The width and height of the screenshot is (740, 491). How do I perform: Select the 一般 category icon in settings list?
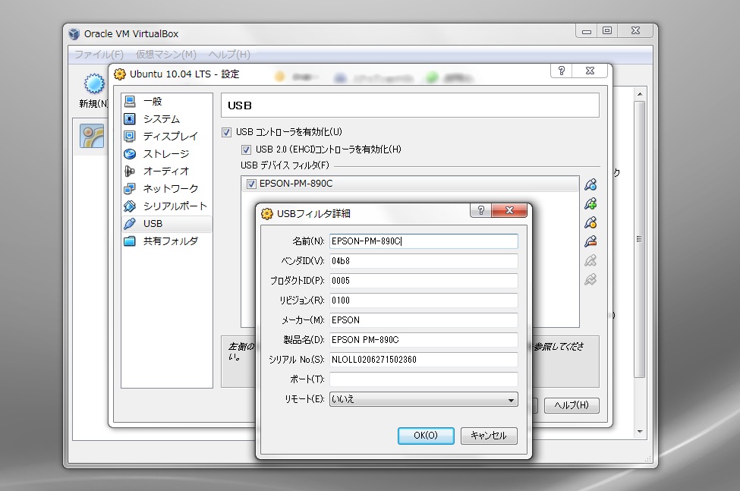coord(130,102)
